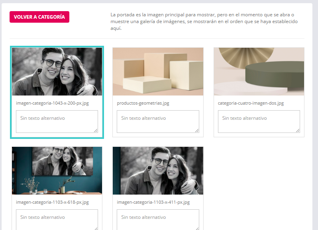Click resize handle of categoria-cuatro alt text box
This screenshot has width=318, height=230.
298,131
